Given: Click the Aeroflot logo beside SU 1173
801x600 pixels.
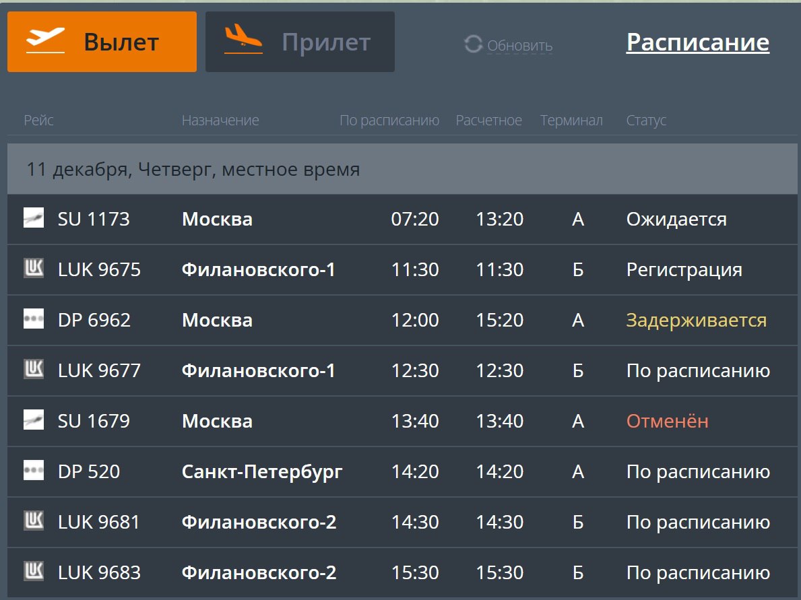Looking at the screenshot, I should coord(34,218).
